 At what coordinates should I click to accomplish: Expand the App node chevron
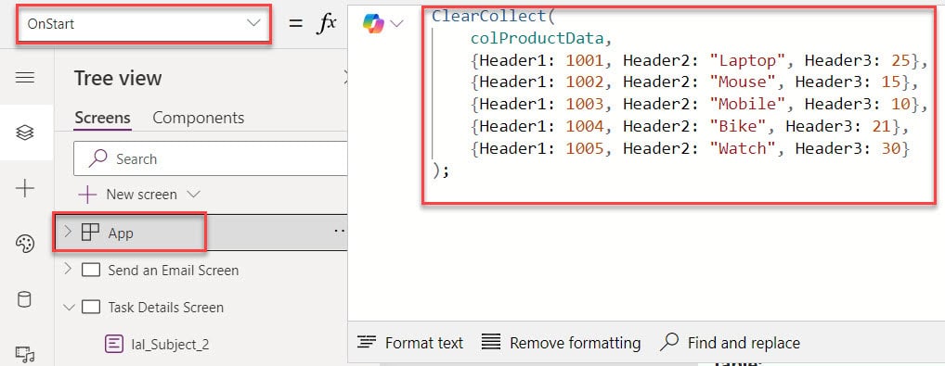tap(68, 232)
